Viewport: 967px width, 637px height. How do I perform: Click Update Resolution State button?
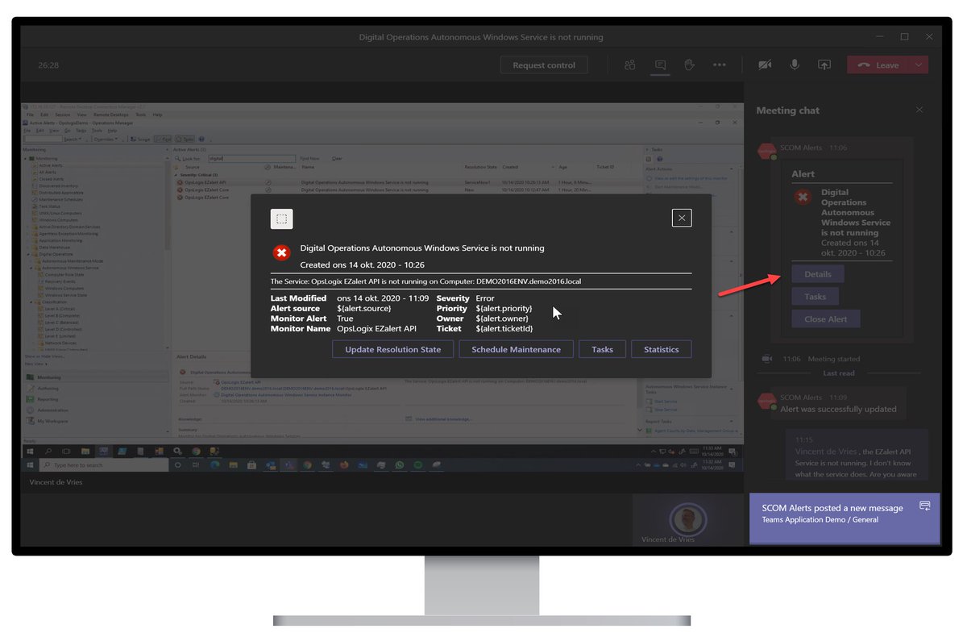pyautogui.click(x=392, y=349)
